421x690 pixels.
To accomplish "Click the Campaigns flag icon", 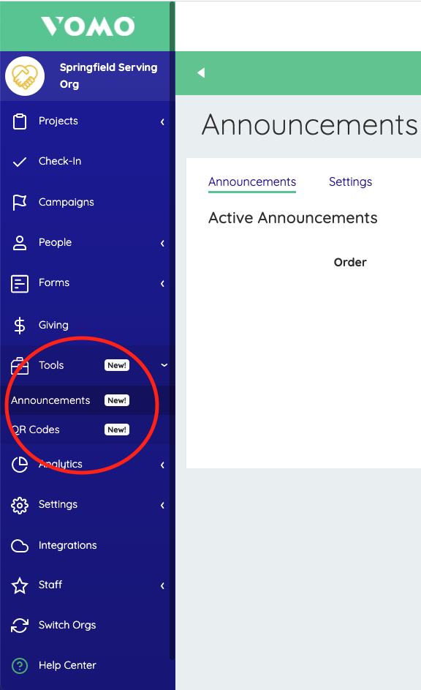I will pyautogui.click(x=19, y=203).
